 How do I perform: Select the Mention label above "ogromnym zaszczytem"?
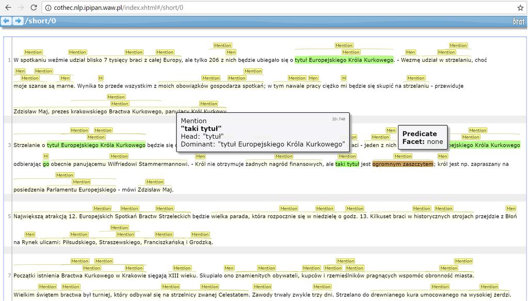coord(403,156)
